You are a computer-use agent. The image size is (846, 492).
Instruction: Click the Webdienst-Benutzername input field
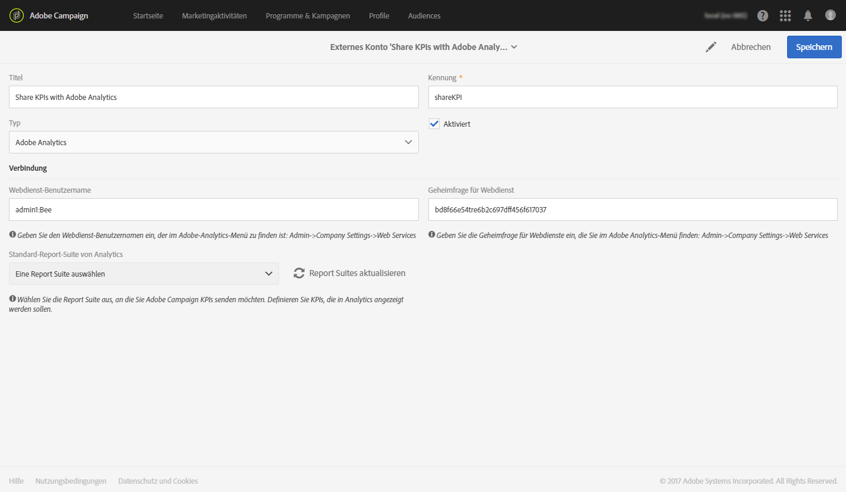pyautogui.click(x=214, y=209)
